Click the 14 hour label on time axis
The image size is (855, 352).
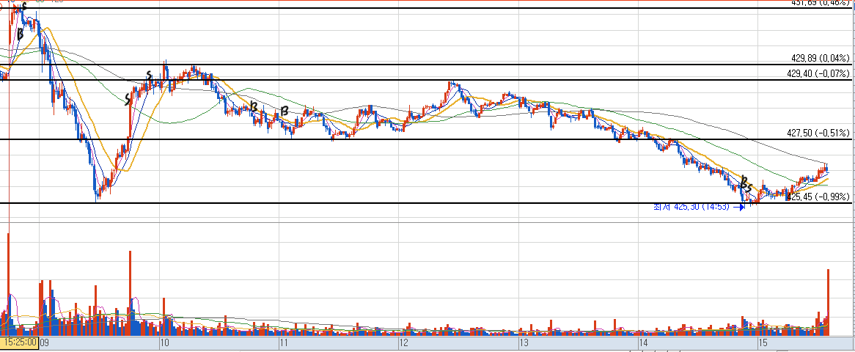click(x=644, y=343)
